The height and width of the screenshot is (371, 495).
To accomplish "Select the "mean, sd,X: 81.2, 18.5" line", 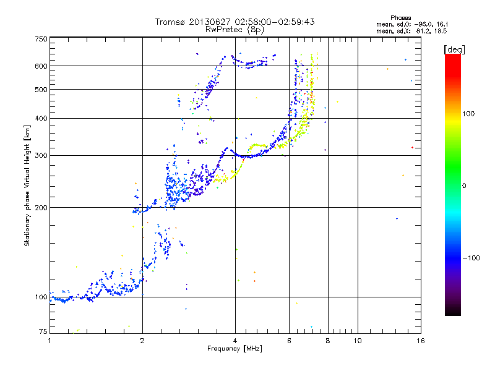I will 411,31.
